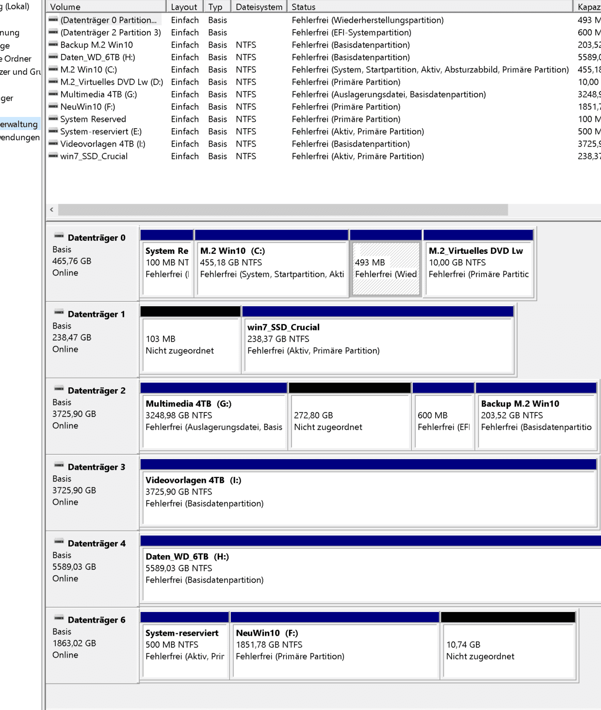Sort list by Volume column header
Viewport: 601px width, 710px height.
[106, 7]
